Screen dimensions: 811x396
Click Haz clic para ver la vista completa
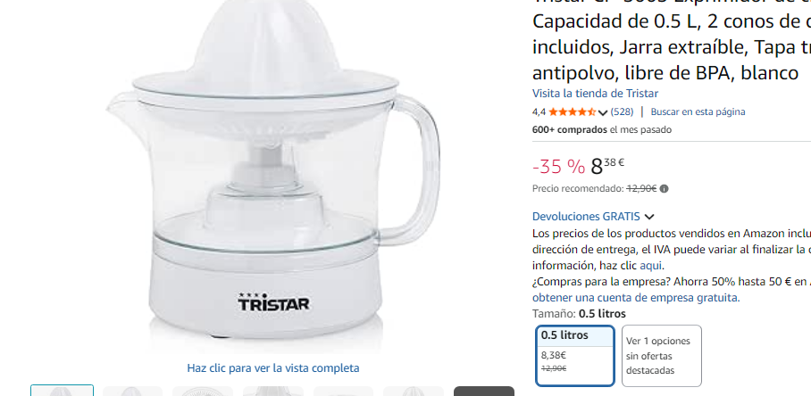click(273, 368)
